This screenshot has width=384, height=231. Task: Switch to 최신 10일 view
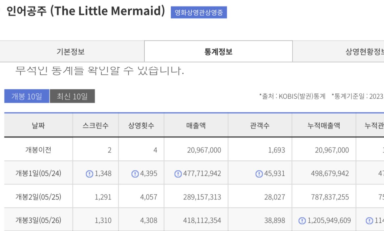click(x=72, y=96)
